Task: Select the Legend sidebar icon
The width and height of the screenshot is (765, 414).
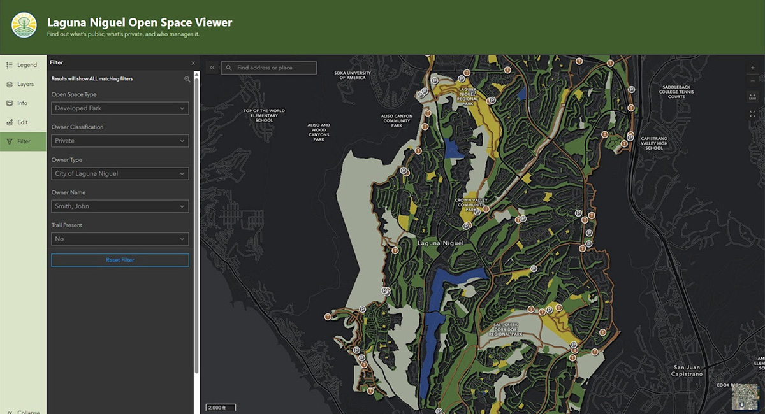Action: (23, 64)
